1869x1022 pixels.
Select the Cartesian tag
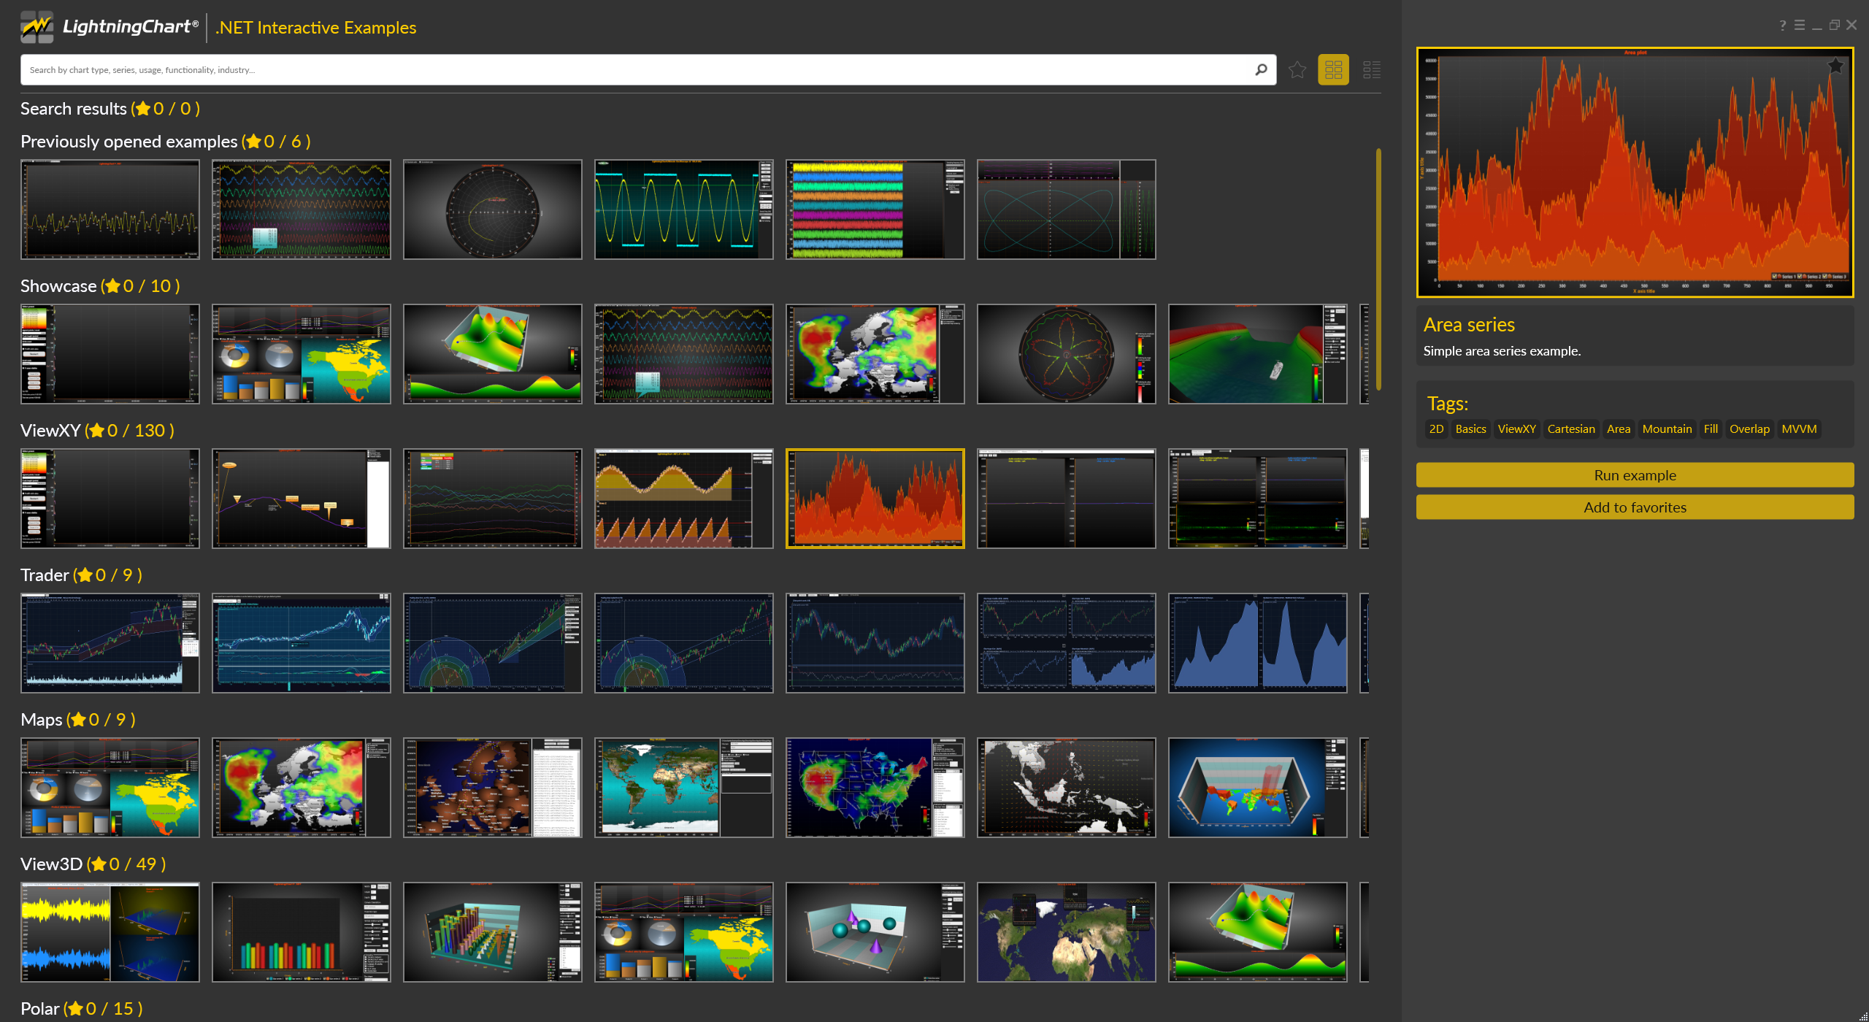click(x=1570, y=429)
